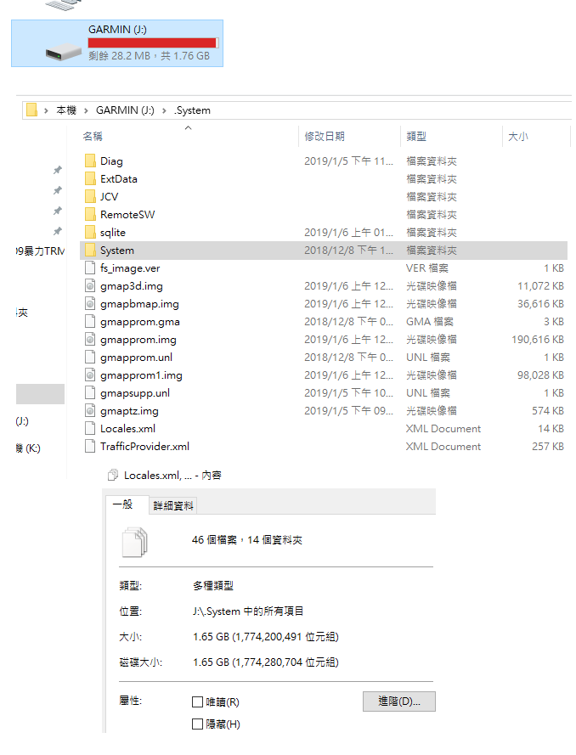
Task: Click the 36,616 KB size value
Action: point(540,303)
